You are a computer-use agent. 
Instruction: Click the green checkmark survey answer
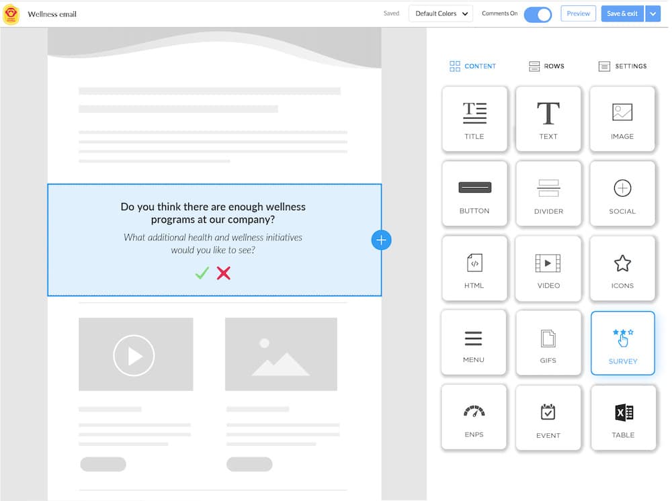tap(202, 273)
